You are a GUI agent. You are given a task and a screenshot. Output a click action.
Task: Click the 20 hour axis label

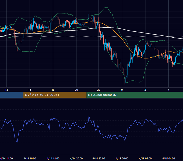pos(76,90)
